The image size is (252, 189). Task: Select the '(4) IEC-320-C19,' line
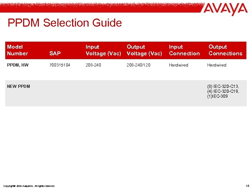223,91
